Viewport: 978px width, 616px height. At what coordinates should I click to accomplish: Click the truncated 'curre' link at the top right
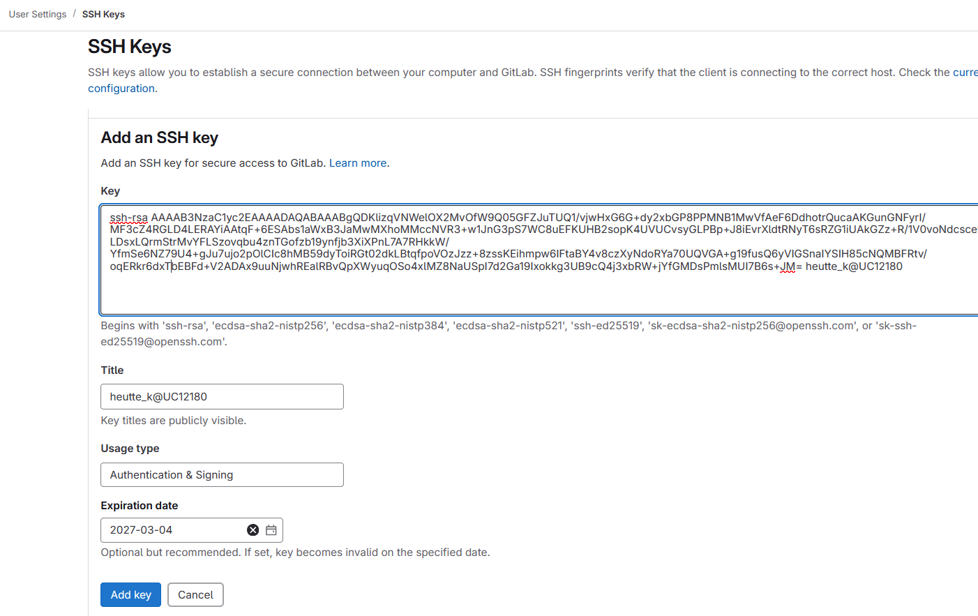coord(965,72)
